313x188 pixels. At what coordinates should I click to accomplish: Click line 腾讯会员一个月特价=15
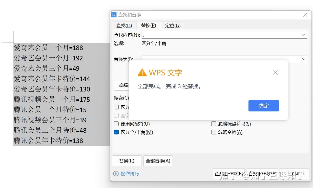50,110
